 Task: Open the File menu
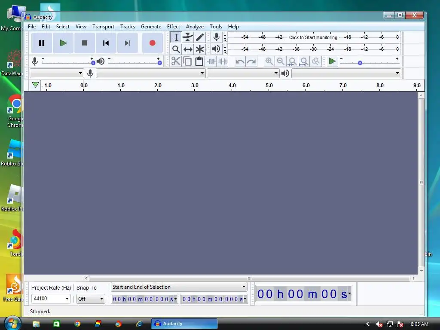(x=32, y=27)
